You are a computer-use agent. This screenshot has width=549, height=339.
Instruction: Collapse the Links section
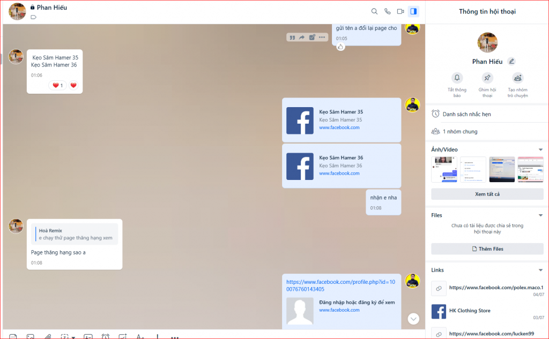(x=540, y=270)
